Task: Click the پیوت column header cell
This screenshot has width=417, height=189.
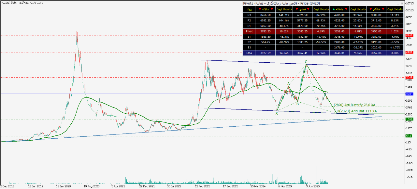Action: (250, 9)
